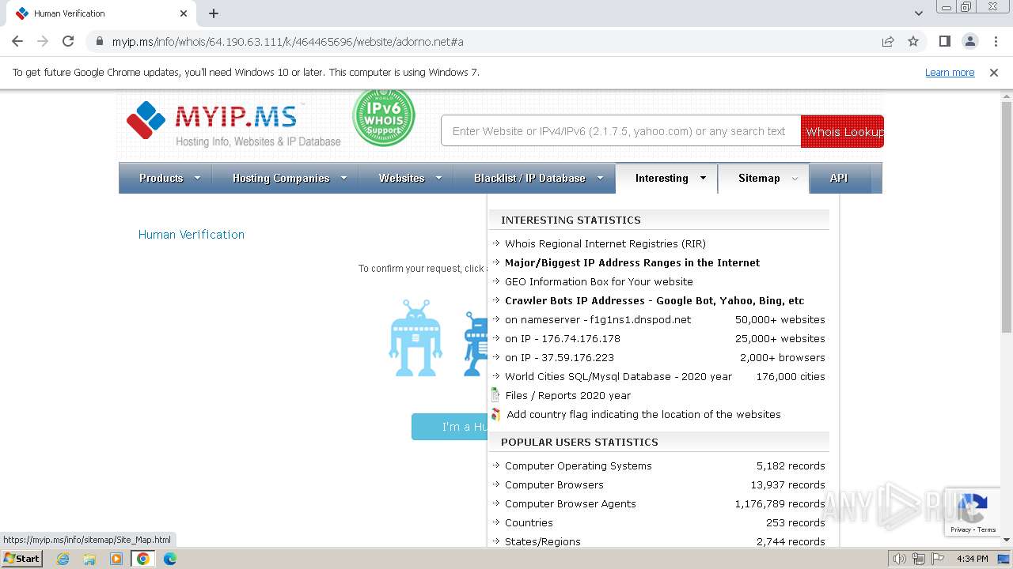1013x569 pixels.
Task: Open the Action Center flag icon
Action: pos(936,559)
